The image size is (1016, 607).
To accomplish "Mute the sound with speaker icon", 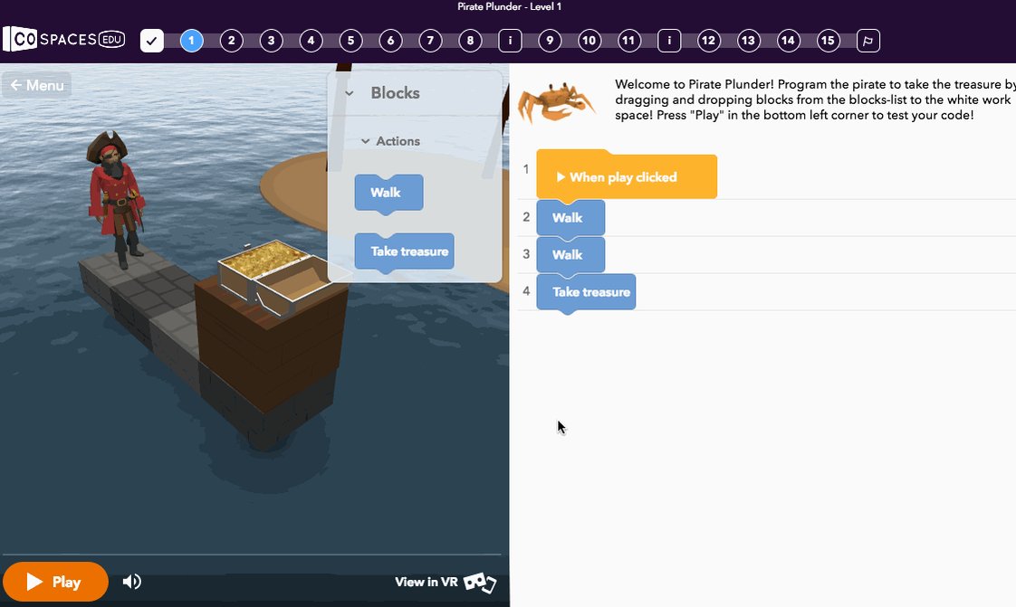I will pyautogui.click(x=132, y=582).
